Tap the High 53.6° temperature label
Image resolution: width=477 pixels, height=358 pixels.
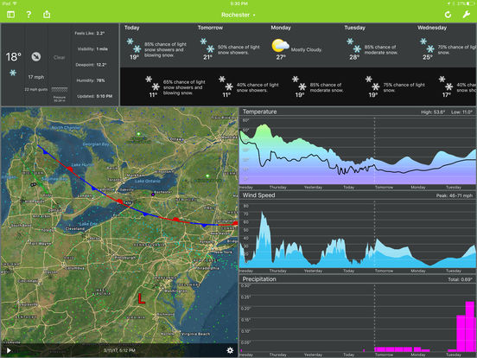pos(433,112)
